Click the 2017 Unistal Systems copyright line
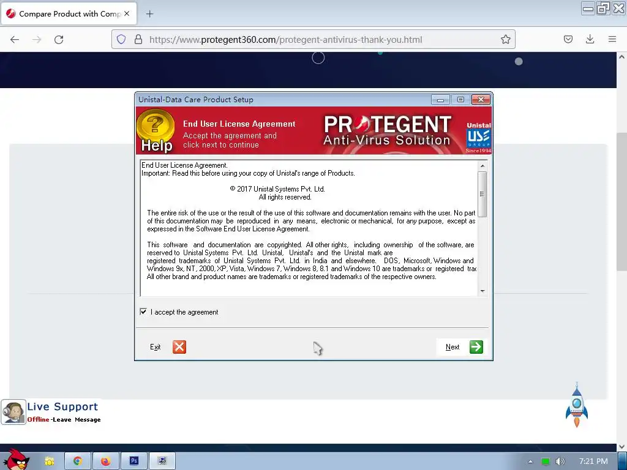Image resolution: width=627 pixels, height=470 pixels. 277,189
